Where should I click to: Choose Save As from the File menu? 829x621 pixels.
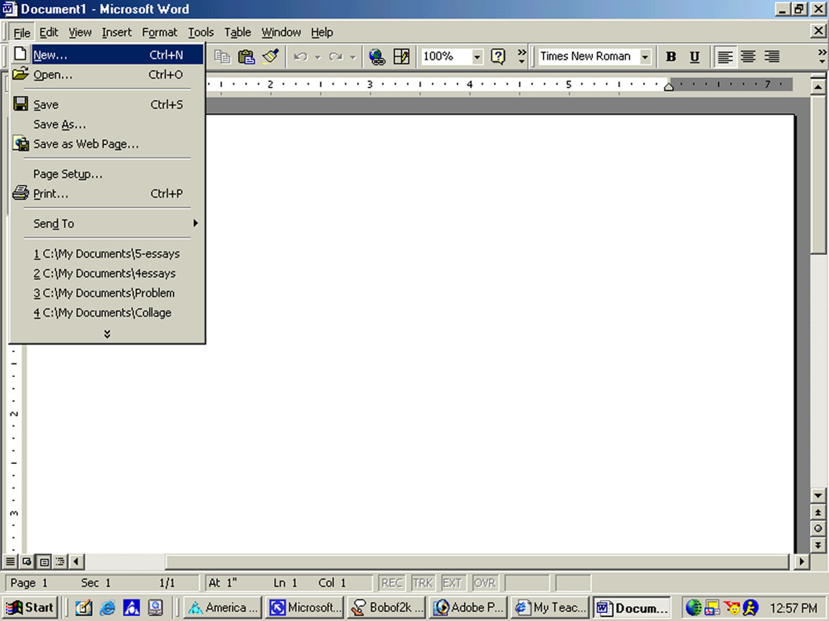[60, 124]
